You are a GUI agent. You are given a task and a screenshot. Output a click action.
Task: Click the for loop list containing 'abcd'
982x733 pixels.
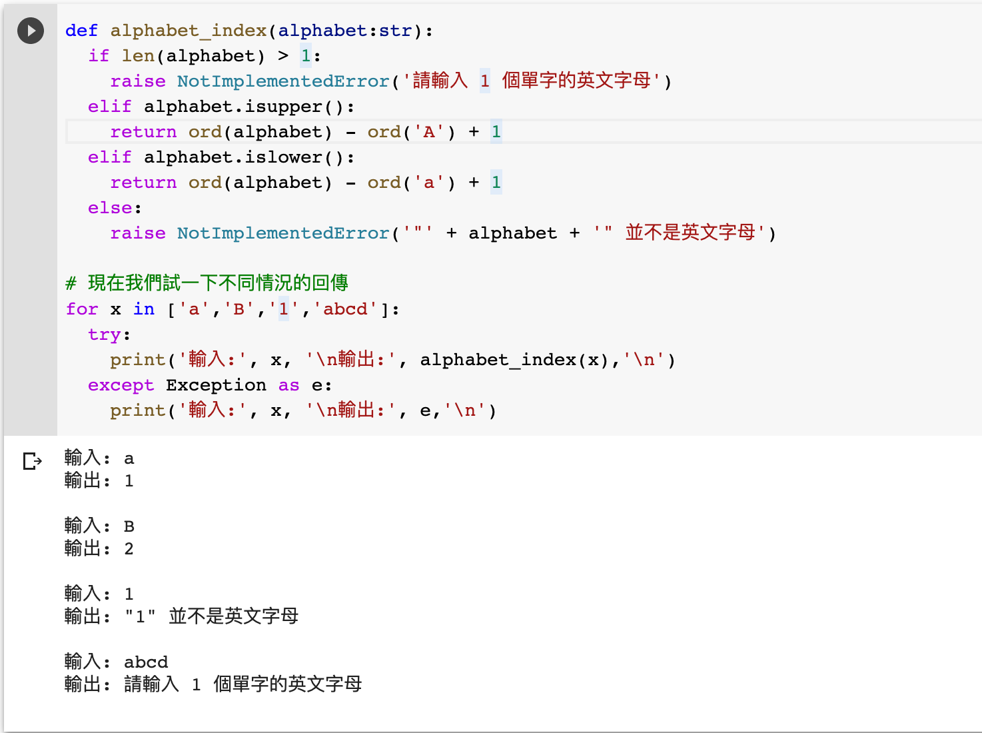click(x=280, y=309)
